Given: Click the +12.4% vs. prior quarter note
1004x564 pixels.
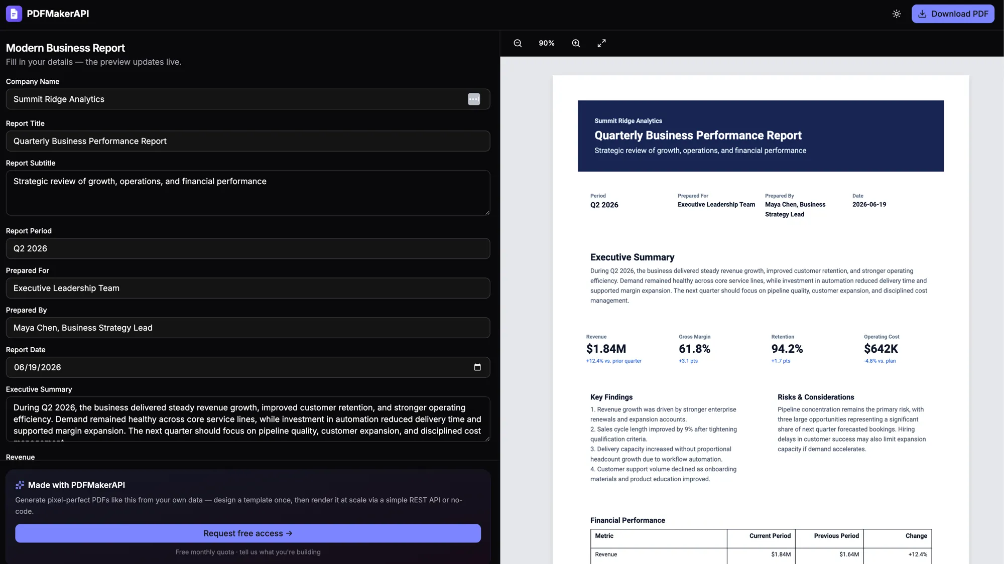Looking at the screenshot, I should pos(613,361).
